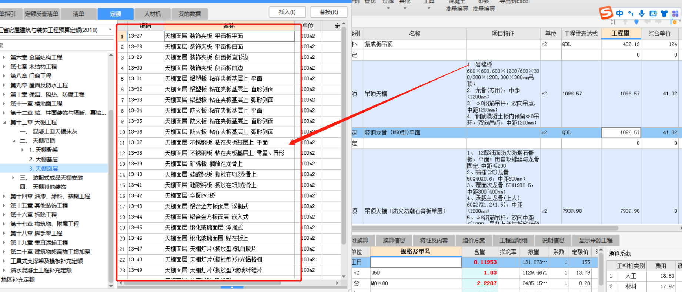Viewport: 682px width, 292px height.
Task: Expand 三、装配式成品天棚安装 node
Action: 14,178
